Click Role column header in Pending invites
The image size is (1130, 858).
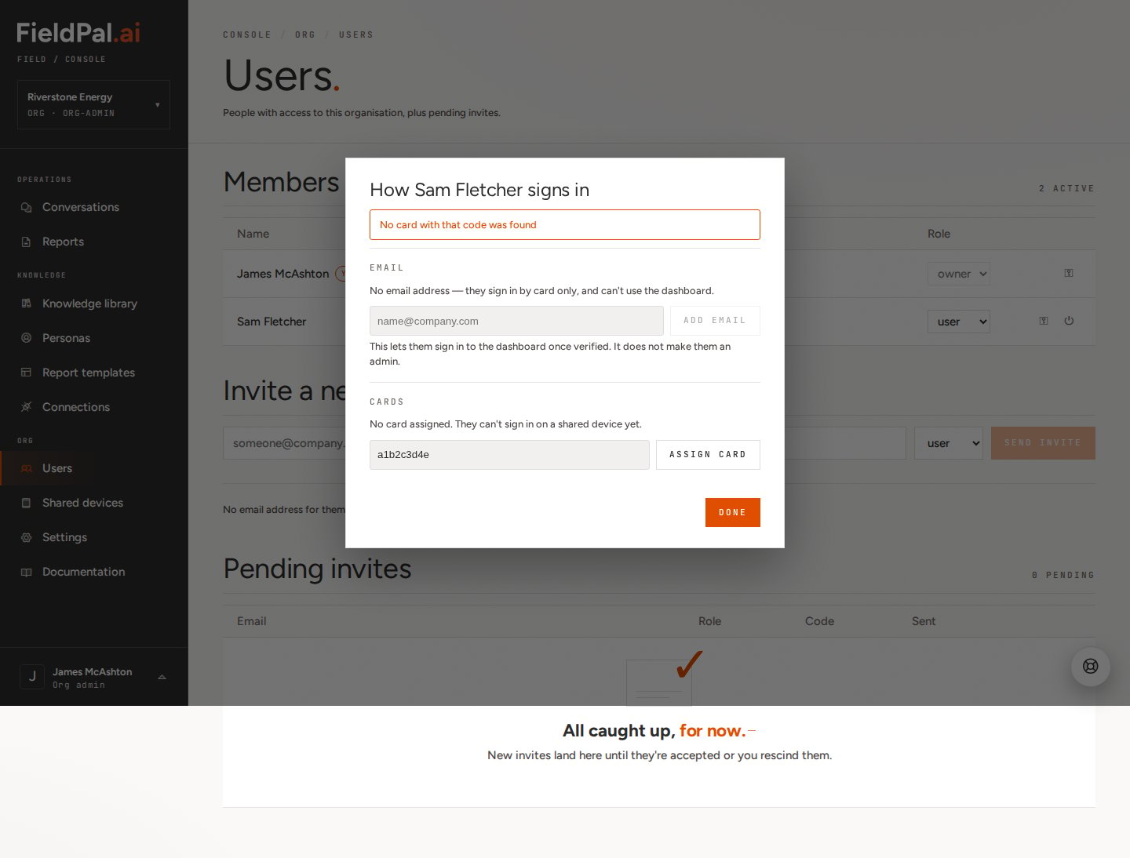tap(709, 621)
